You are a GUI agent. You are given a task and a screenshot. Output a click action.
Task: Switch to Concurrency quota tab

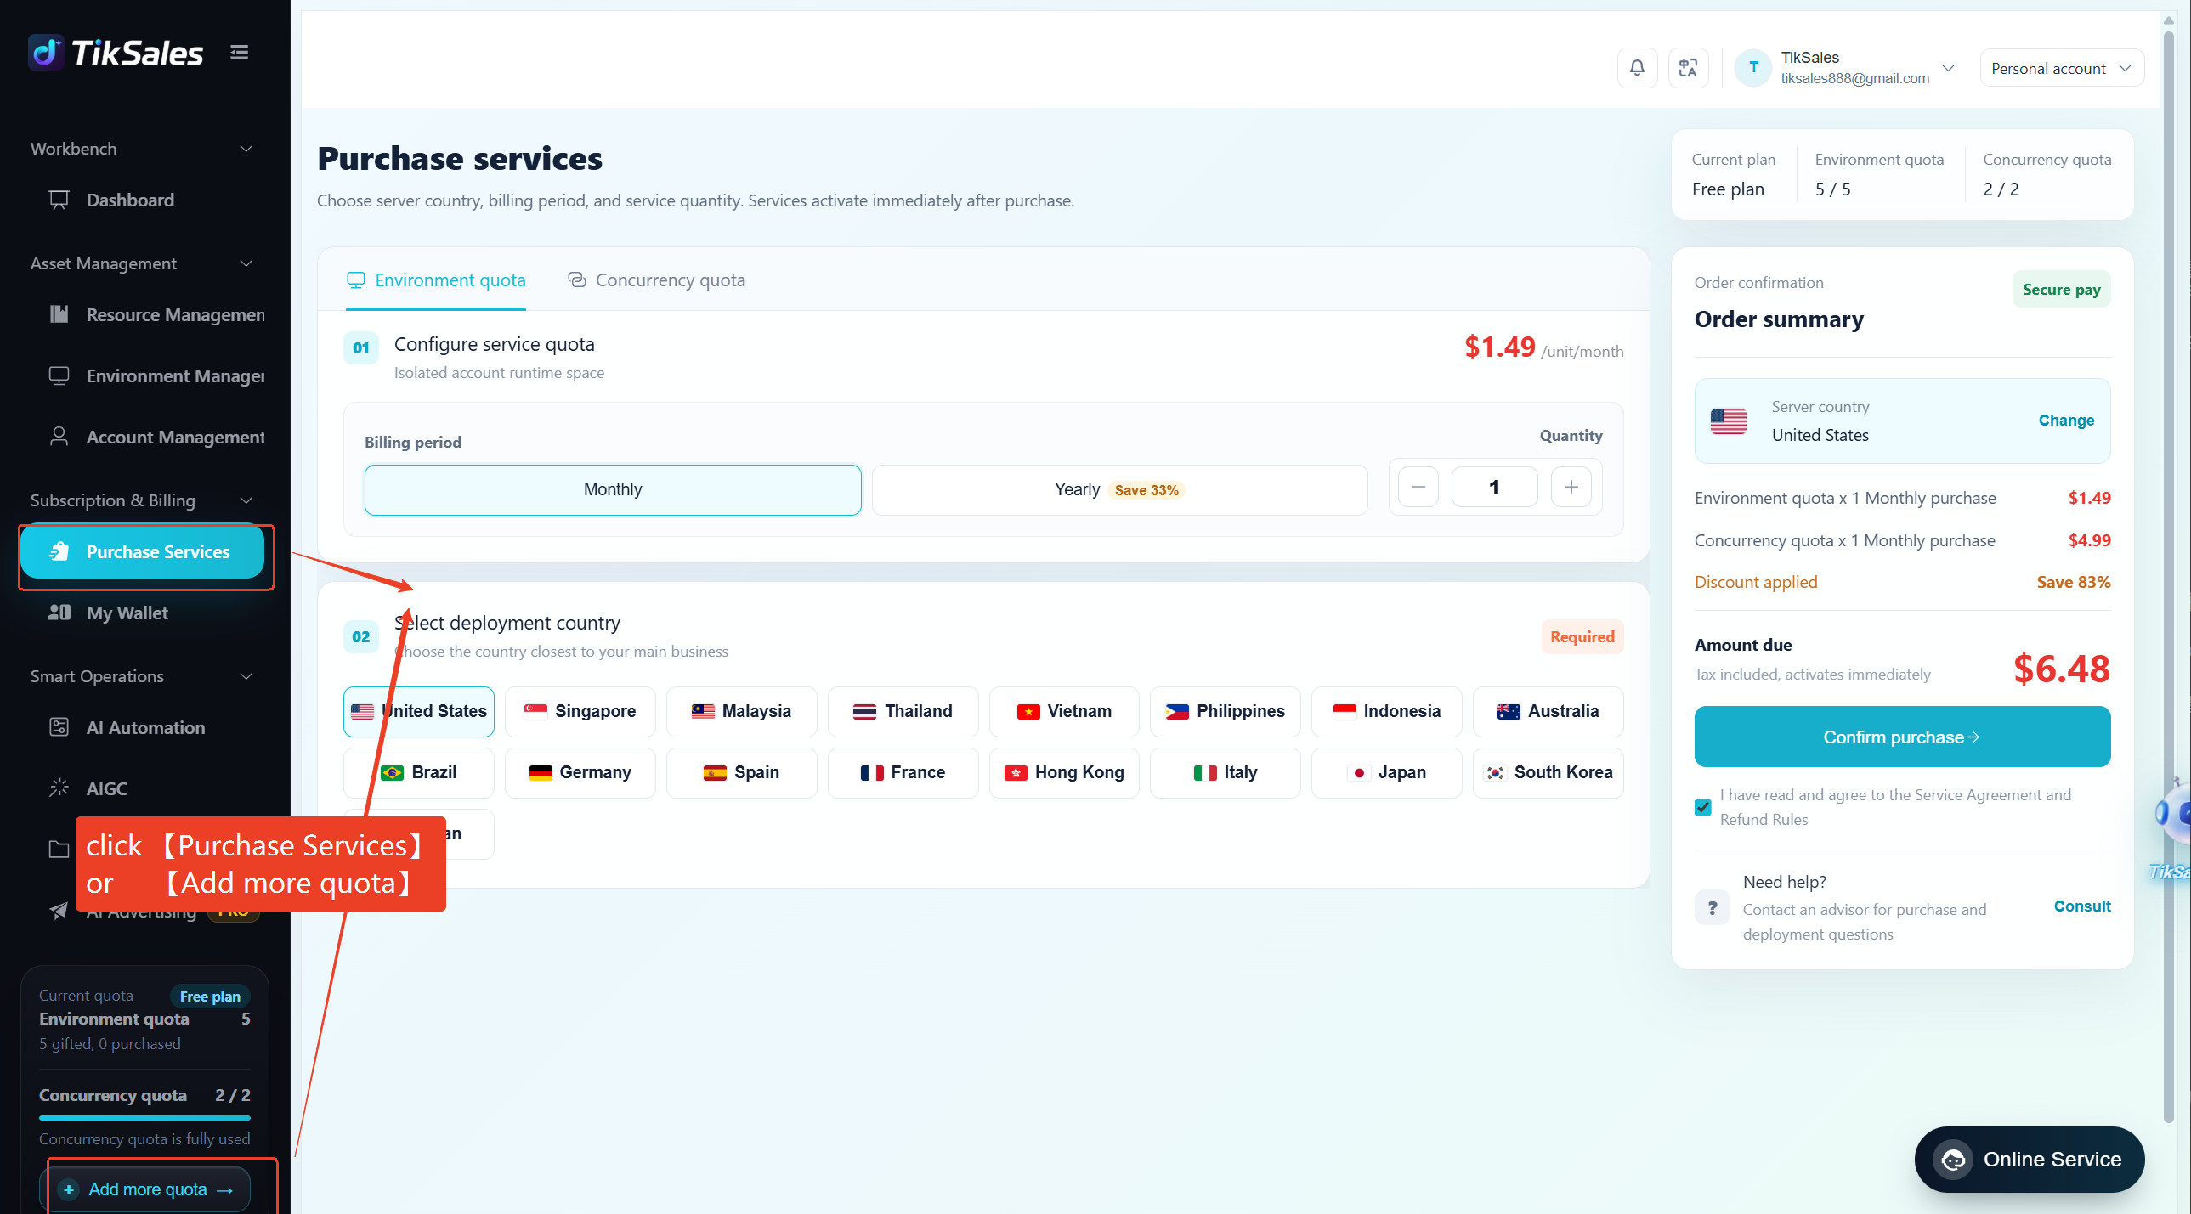pos(656,280)
